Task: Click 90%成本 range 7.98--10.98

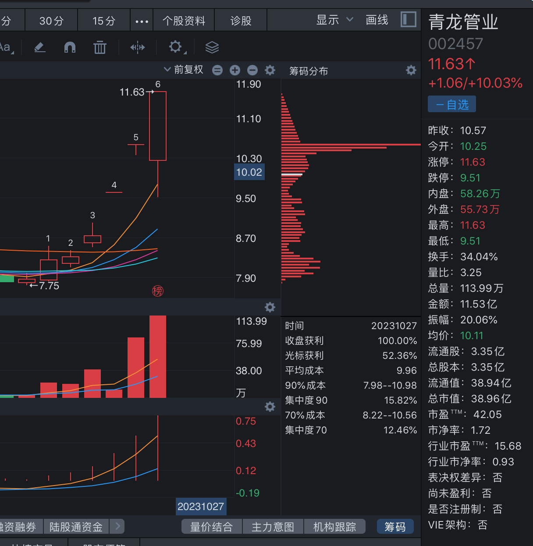Action: [390, 385]
